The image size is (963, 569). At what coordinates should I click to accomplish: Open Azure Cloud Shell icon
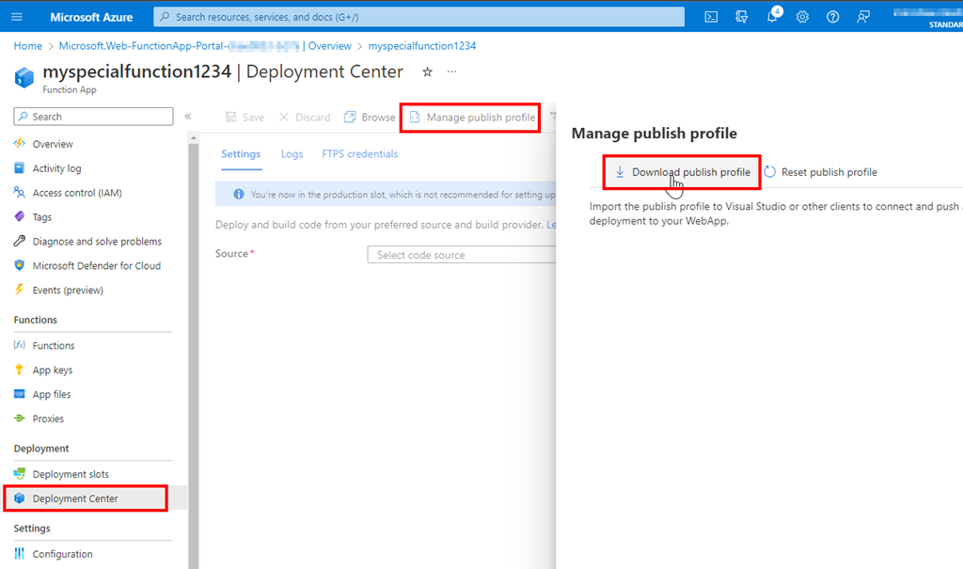point(712,17)
